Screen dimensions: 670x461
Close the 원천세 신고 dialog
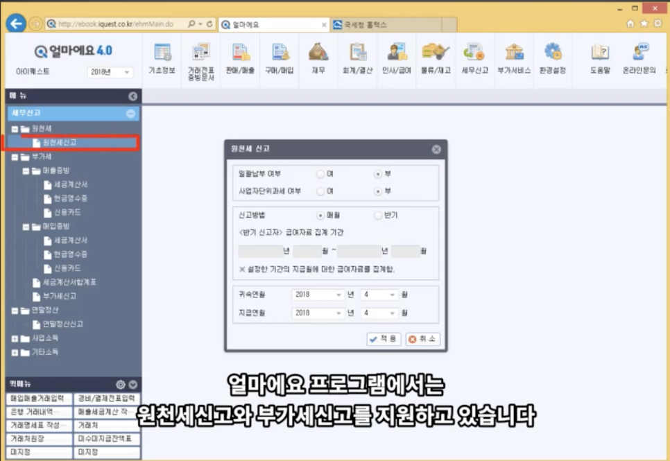pos(436,149)
